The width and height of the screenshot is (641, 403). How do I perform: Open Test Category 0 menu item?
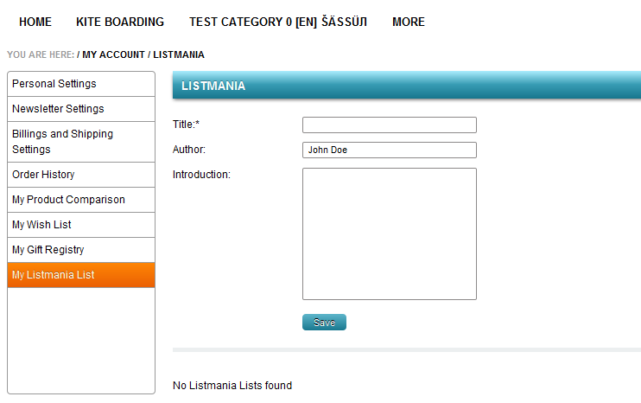(278, 22)
